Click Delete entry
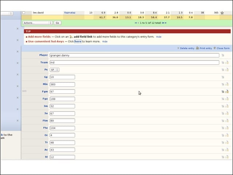 [x=186, y=48]
